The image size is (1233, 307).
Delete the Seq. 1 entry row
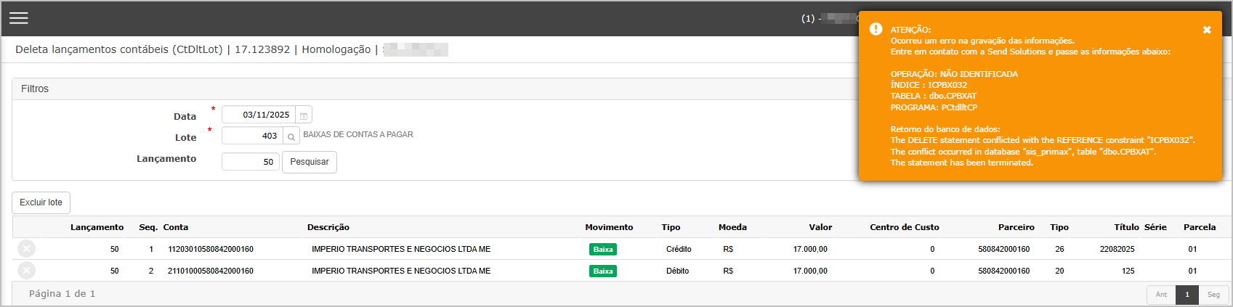pyautogui.click(x=26, y=249)
